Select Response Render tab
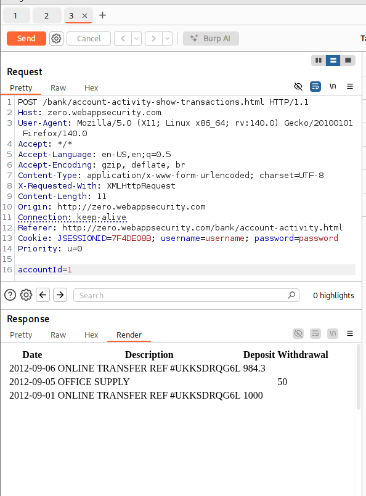The height and width of the screenshot is (496, 366). coord(129,335)
